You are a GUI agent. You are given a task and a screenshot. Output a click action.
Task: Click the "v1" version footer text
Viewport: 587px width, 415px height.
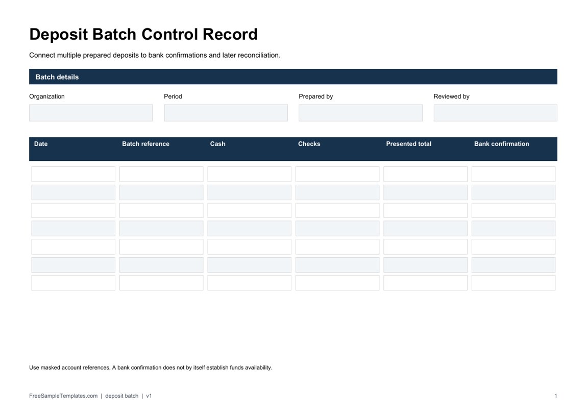(x=149, y=396)
